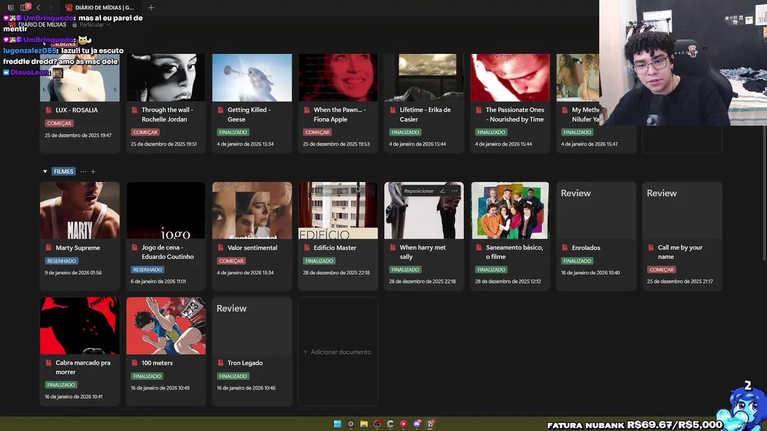The height and width of the screenshot is (431, 767).
Task: Open Saneamento básico, o filme title
Action: pos(515,252)
